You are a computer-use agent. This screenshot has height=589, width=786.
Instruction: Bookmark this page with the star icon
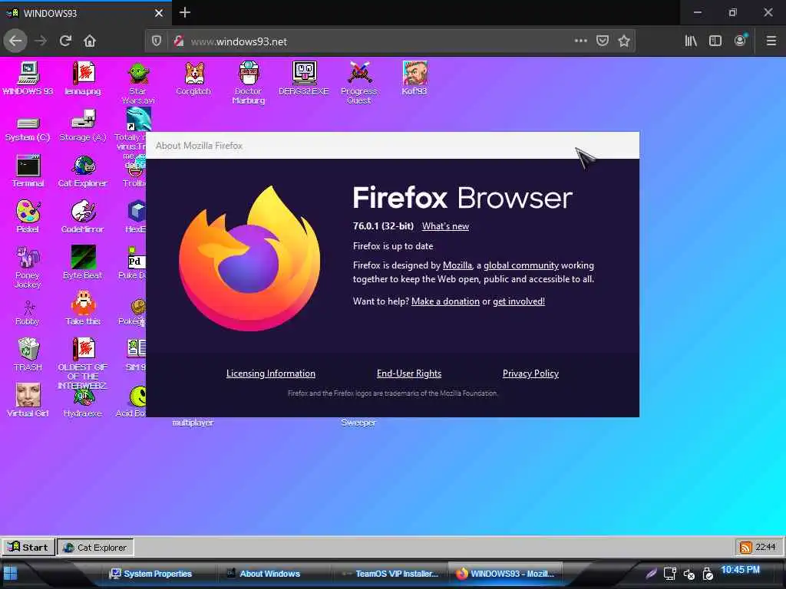623,41
